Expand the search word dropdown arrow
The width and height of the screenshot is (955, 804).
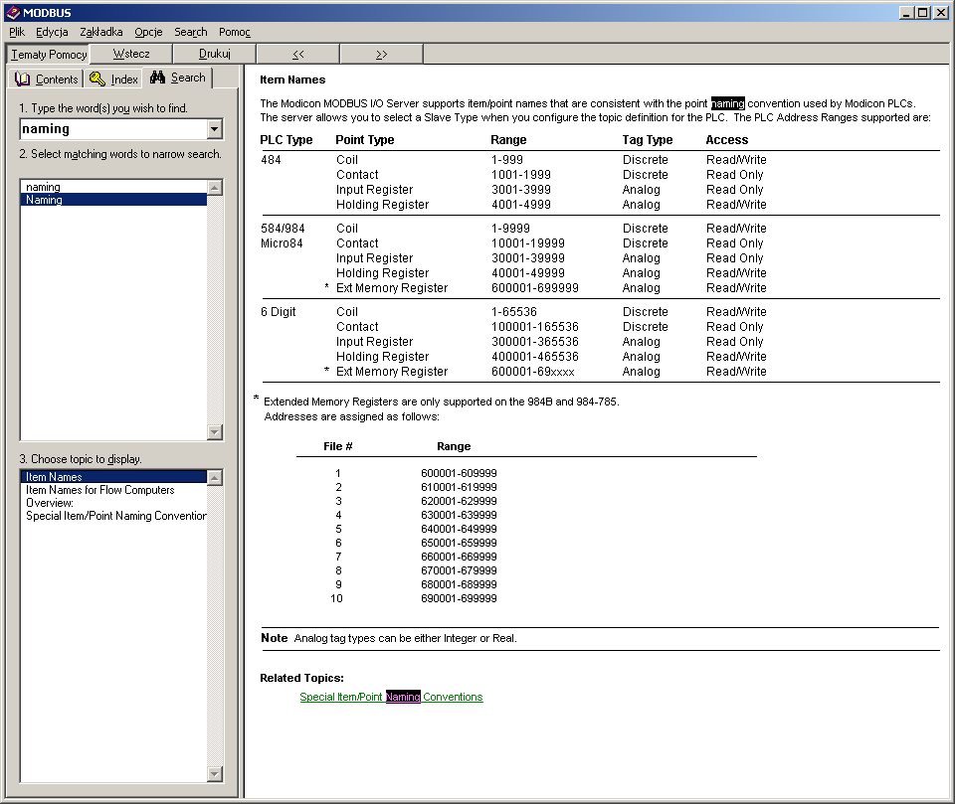click(215, 129)
